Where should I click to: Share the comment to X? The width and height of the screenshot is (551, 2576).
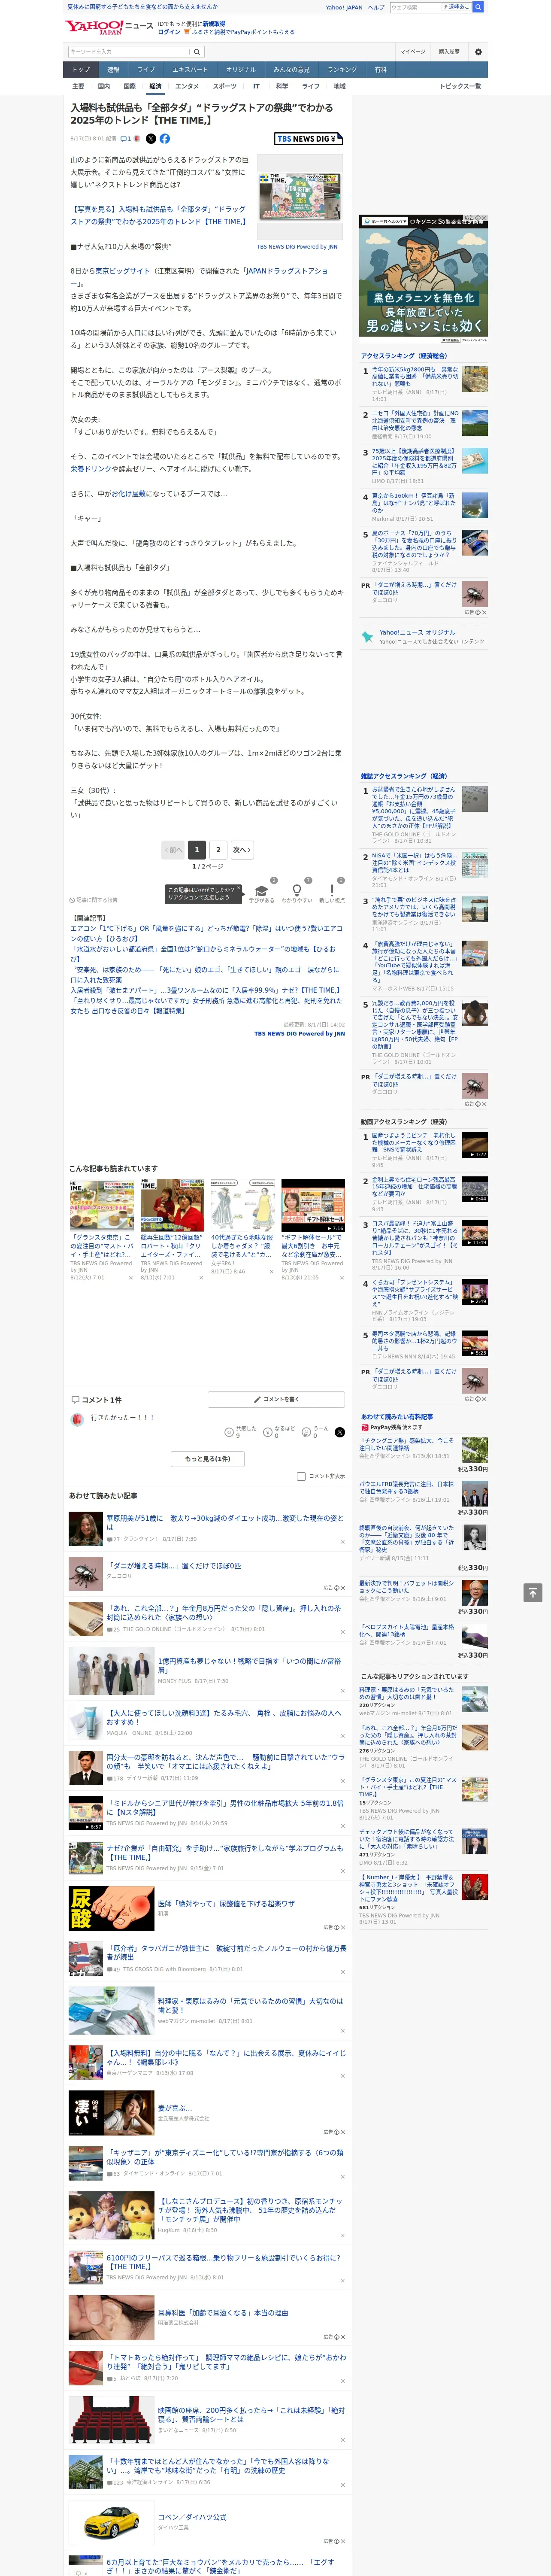coord(340,1432)
